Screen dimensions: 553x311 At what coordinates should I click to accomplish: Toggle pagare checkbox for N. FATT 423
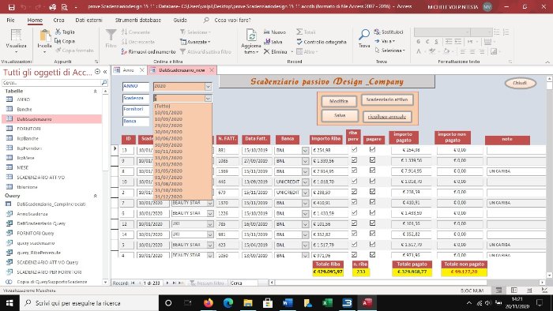[x=372, y=244]
